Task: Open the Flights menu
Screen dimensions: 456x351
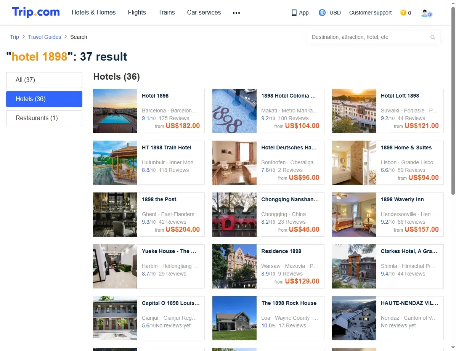Action: click(137, 13)
